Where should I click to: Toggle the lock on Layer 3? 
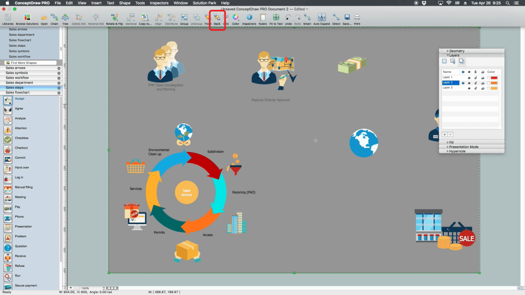click(475, 88)
